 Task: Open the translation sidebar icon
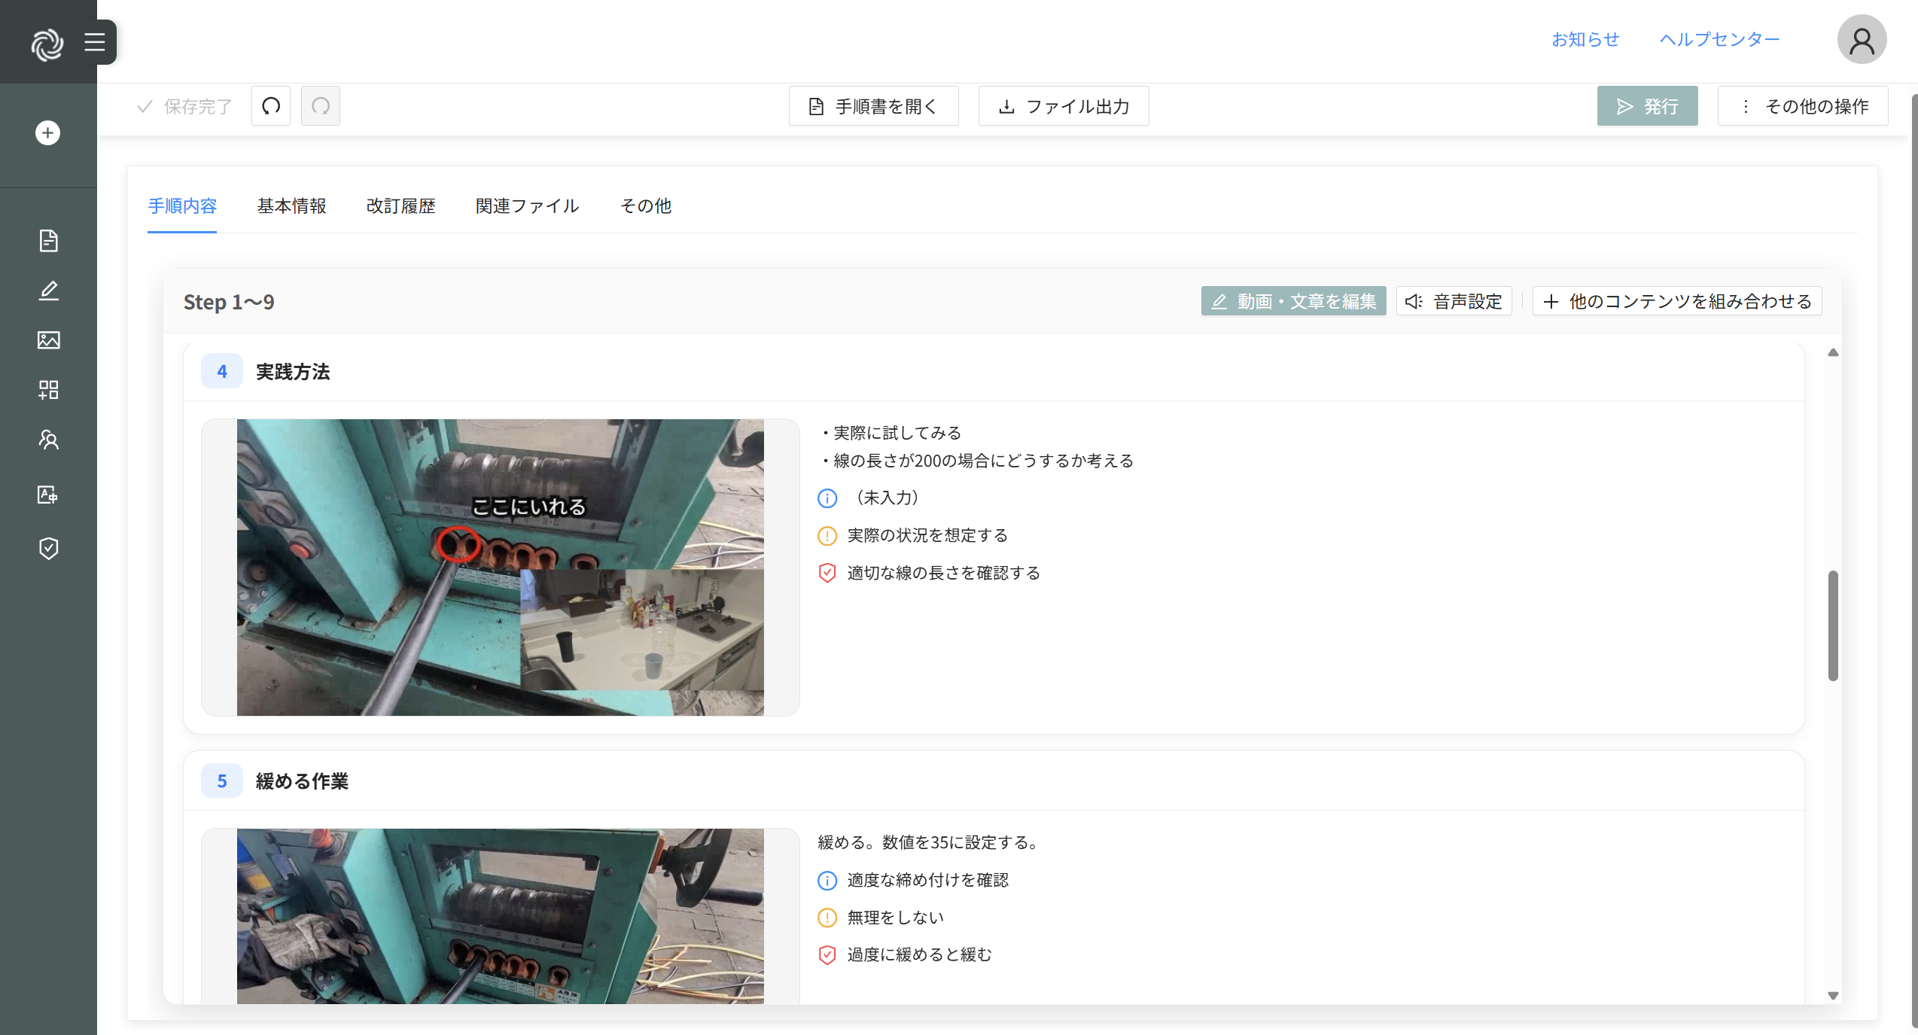click(x=48, y=495)
